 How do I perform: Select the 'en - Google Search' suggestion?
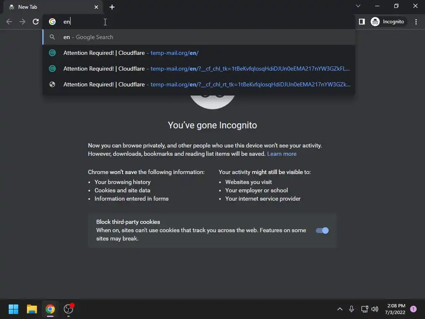pos(199,37)
